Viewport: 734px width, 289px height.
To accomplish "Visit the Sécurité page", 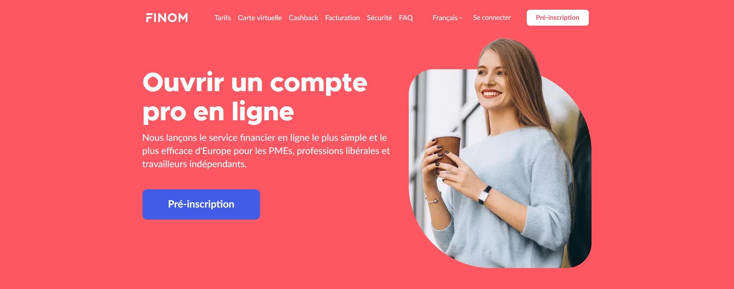I will (x=379, y=18).
